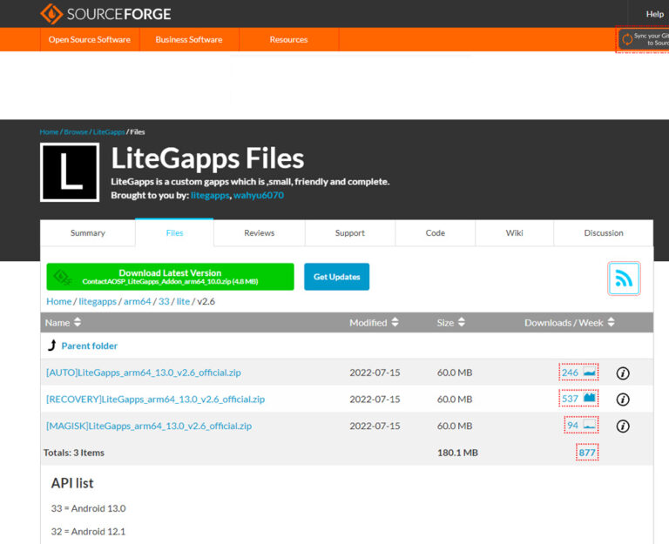Switch to the Reviews tab
The image size is (669, 544).
tap(259, 233)
